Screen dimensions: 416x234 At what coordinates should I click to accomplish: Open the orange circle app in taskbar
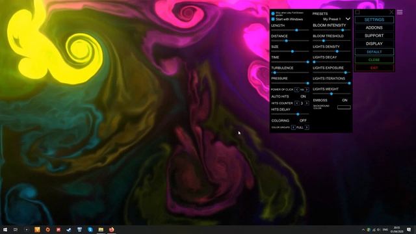pos(47,229)
